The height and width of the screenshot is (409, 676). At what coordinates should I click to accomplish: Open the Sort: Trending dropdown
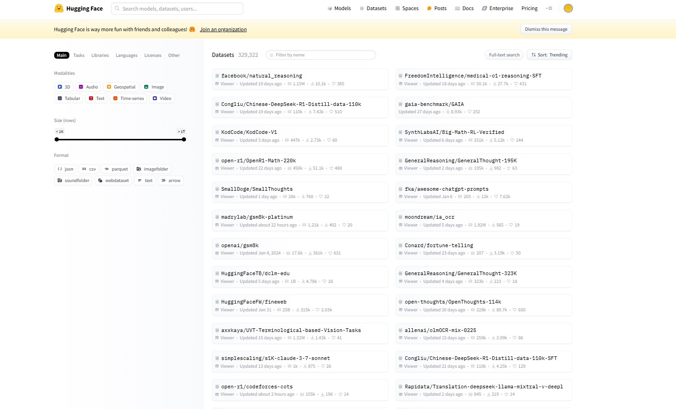(549, 55)
